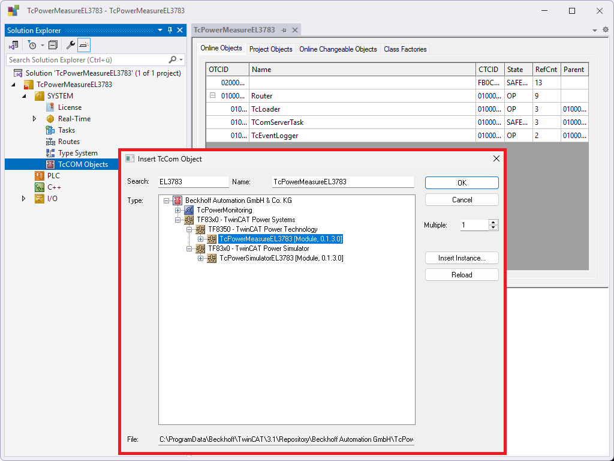Click the Collapse All toolbar icon
The image size is (614, 461).
click(53, 46)
